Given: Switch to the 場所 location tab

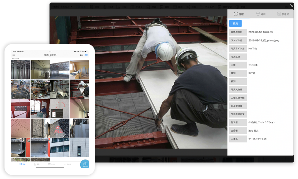Looking at the screenshot, I should (x=261, y=14).
